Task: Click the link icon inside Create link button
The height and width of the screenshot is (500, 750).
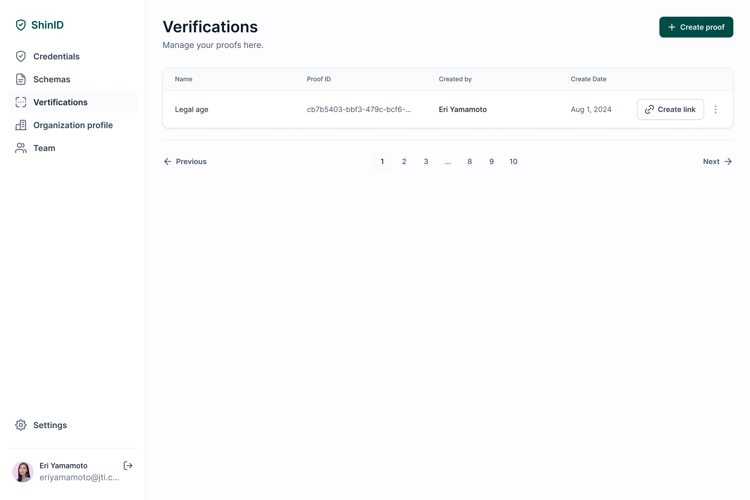Action: coord(649,109)
